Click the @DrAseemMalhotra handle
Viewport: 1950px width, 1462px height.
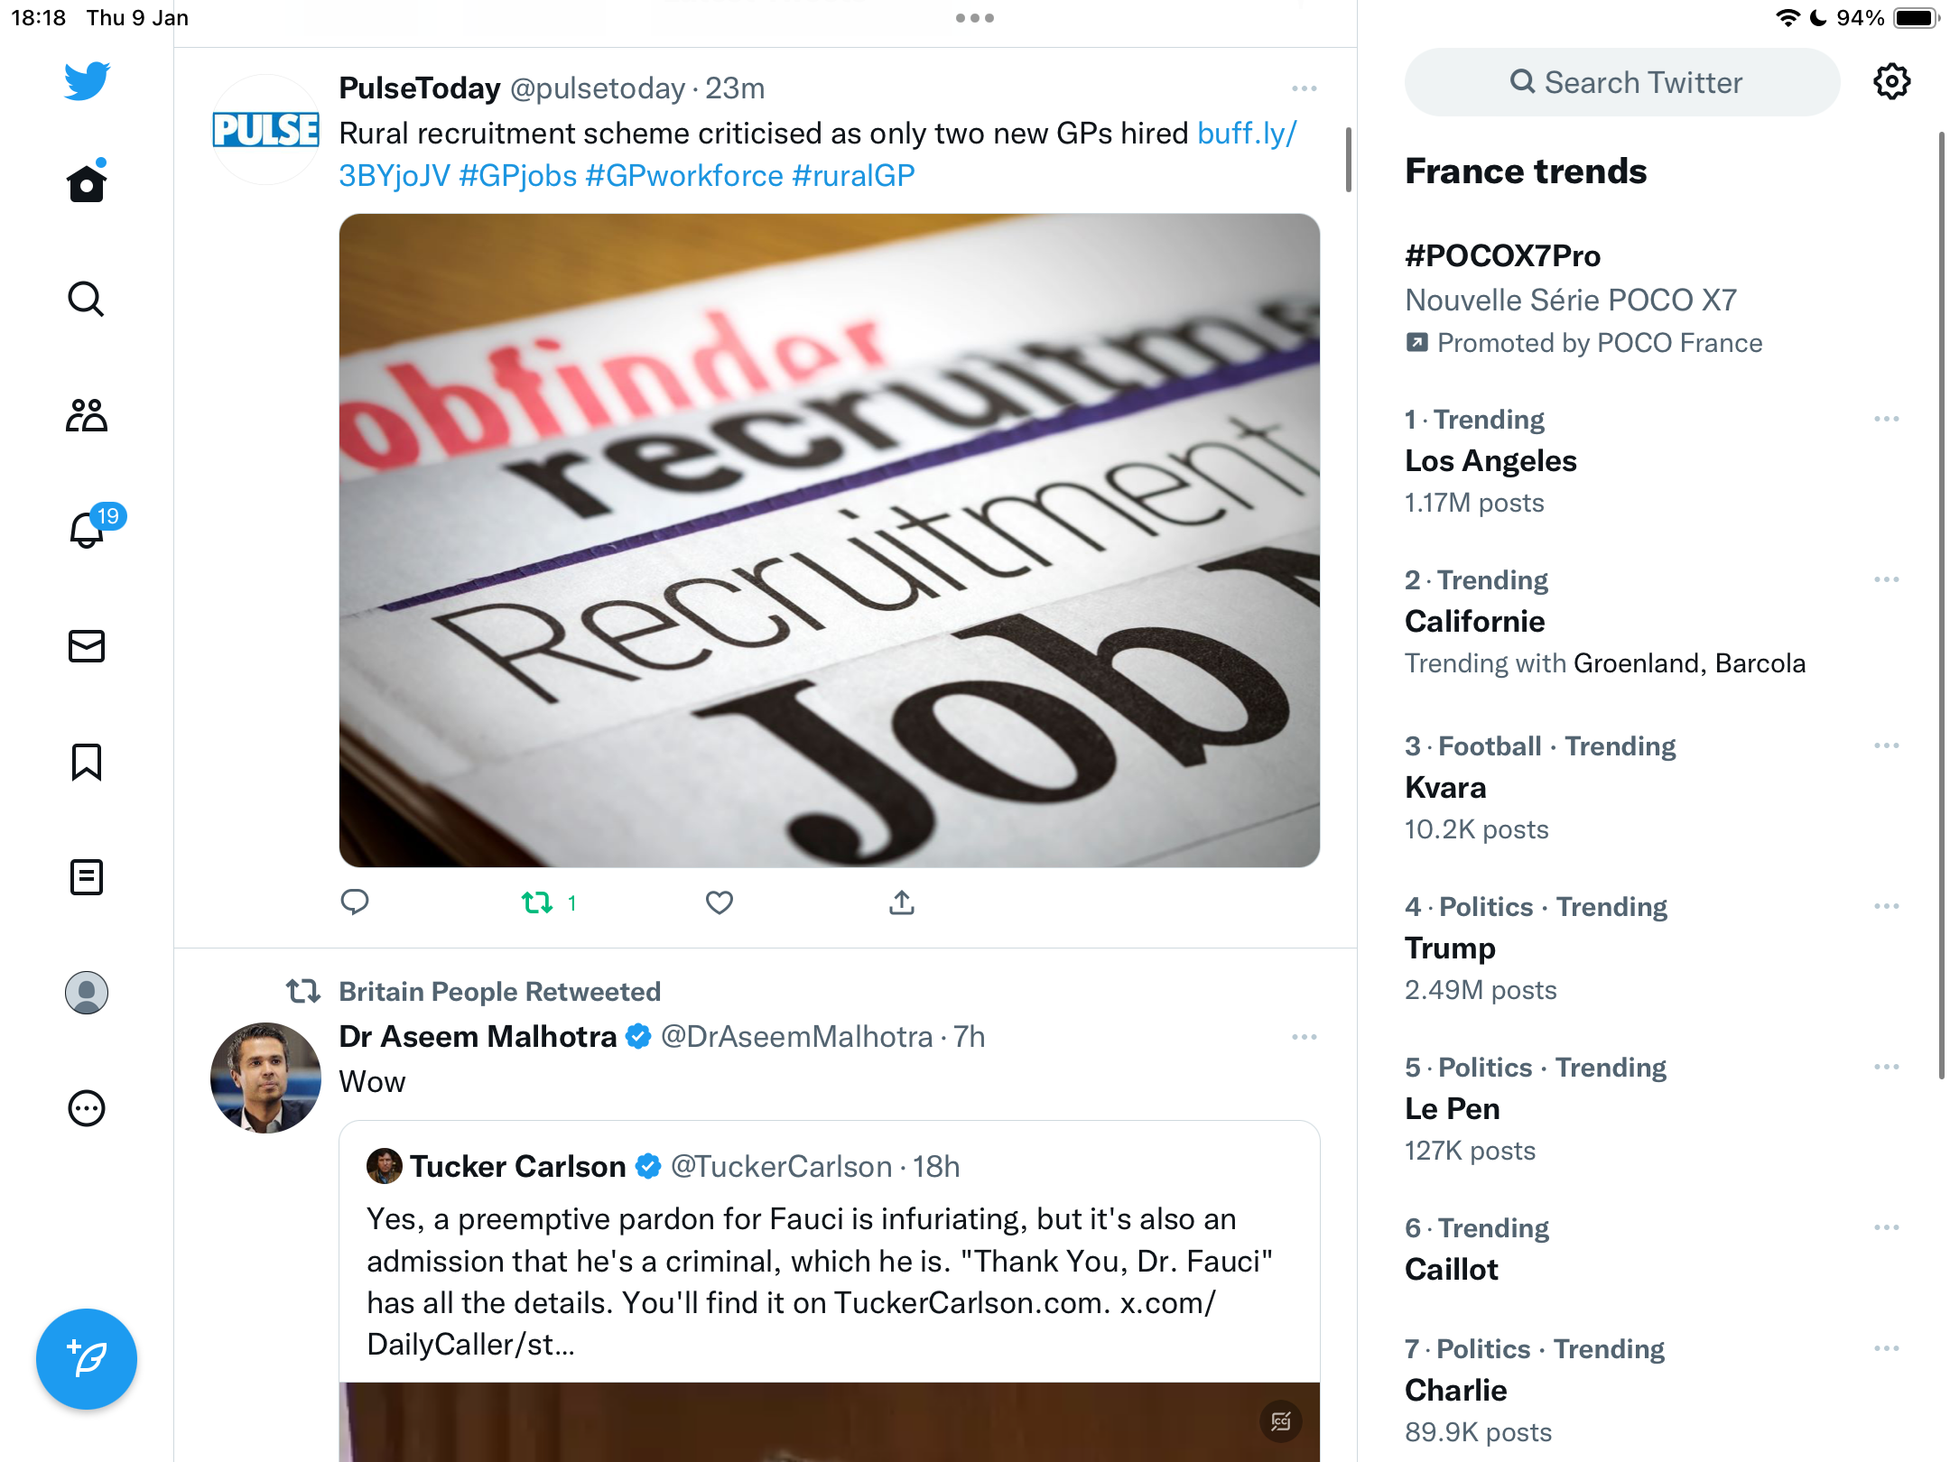(x=797, y=1037)
